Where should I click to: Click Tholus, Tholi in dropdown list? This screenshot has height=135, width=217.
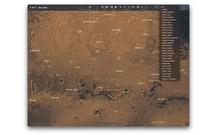(x=170, y=71)
